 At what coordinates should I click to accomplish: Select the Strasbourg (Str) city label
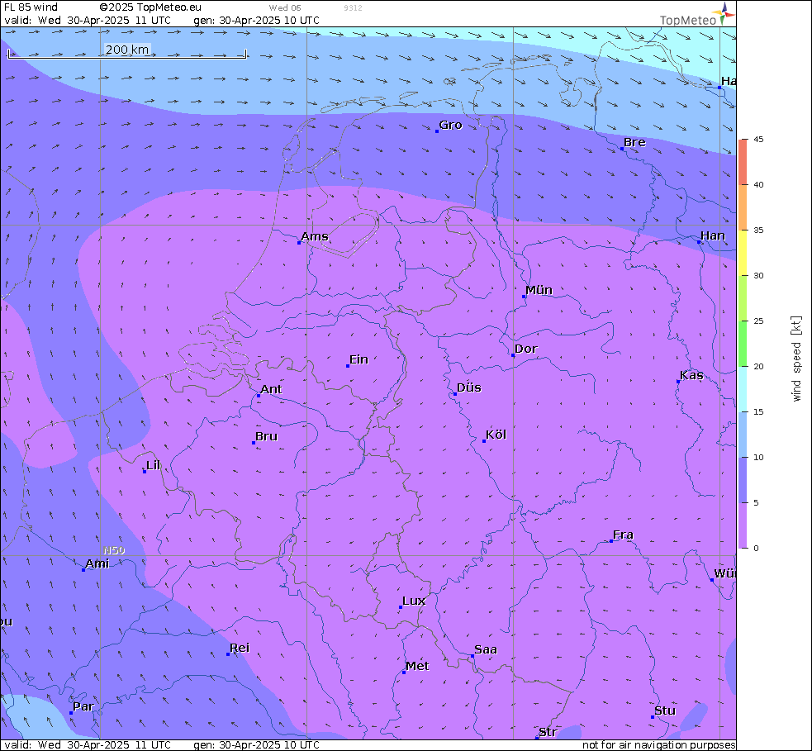click(548, 732)
